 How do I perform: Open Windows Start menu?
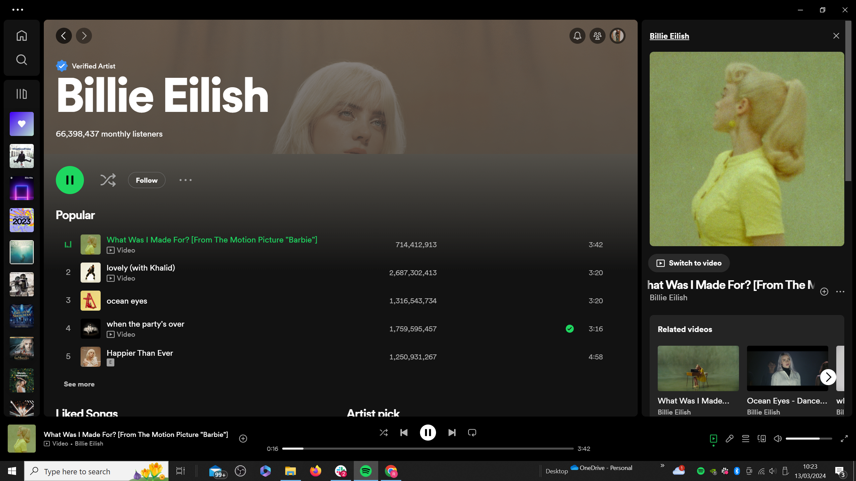[12, 471]
